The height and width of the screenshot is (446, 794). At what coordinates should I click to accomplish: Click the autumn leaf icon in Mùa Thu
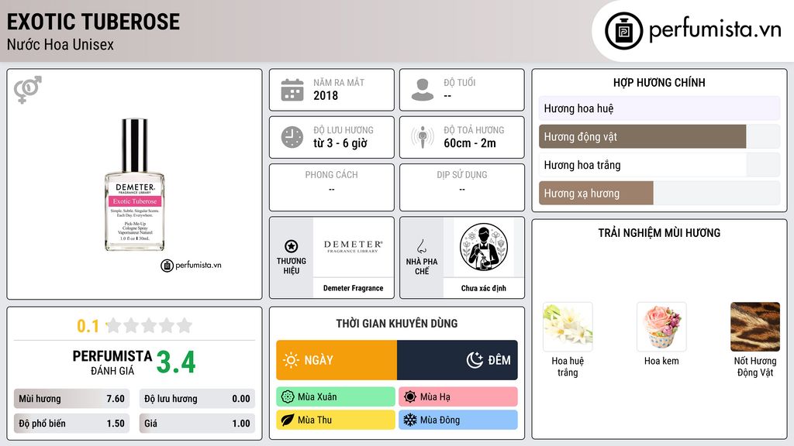(287, 420)
